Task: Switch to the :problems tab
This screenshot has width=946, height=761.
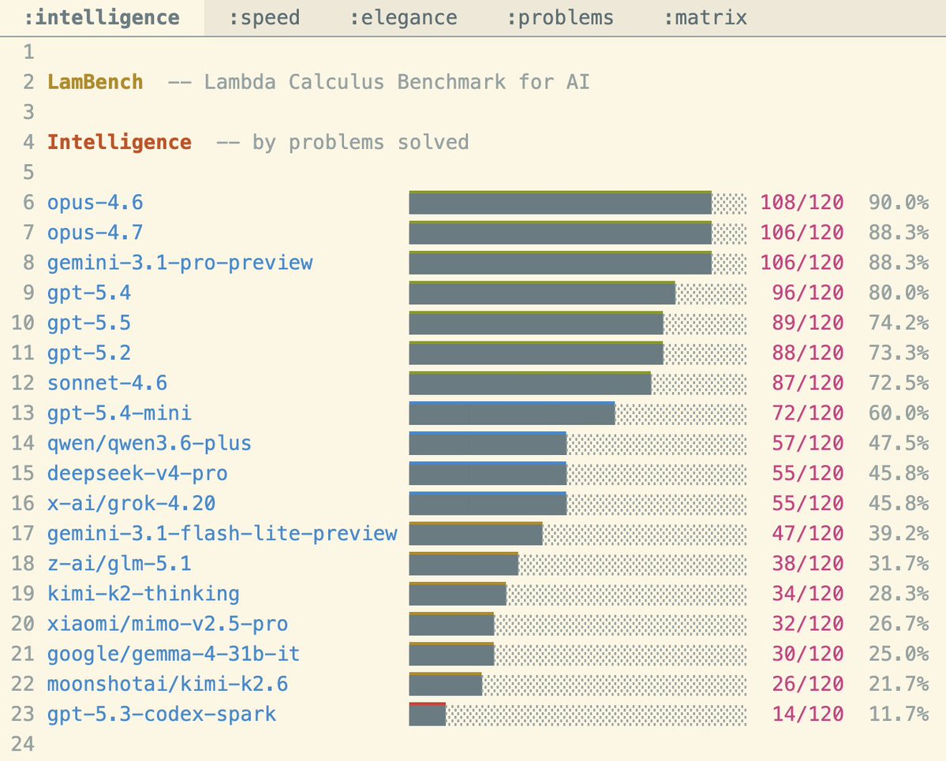Action: tap(560, 17)
